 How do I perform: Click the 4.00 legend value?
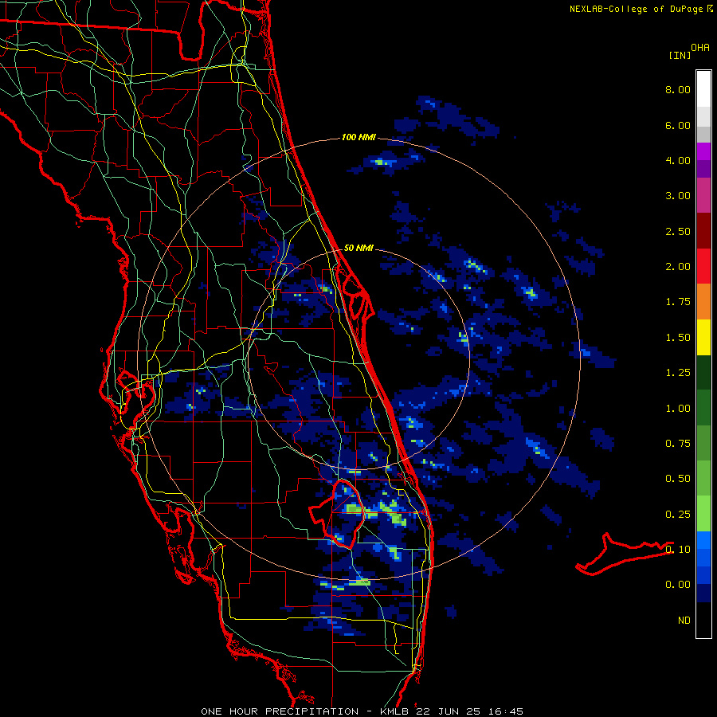[x=678, y=160]
